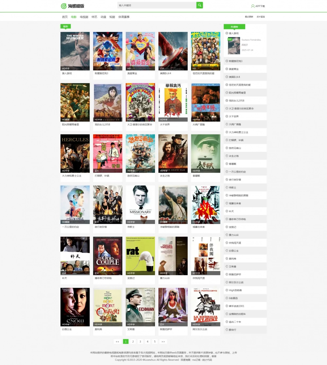327x365 pixels.
Task: Click the next page >> button
Action: pos(163,341)
